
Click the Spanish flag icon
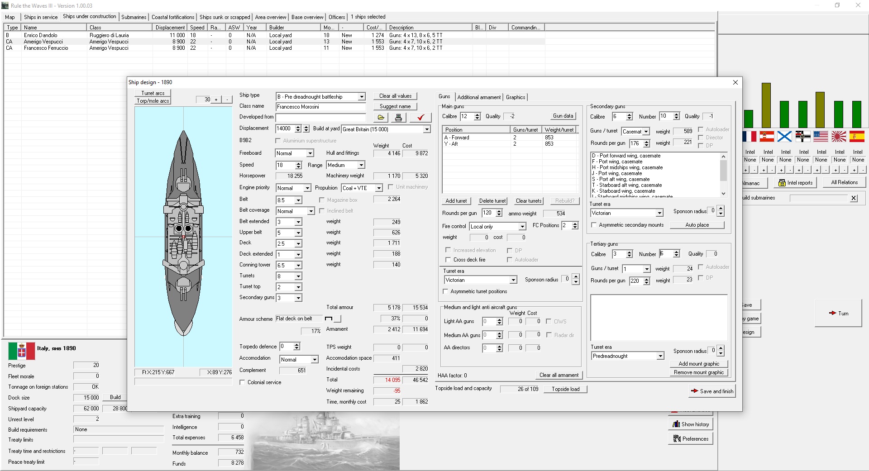tap(857, 136)
